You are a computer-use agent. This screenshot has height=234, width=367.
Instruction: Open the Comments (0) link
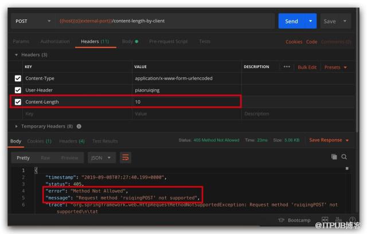coord(336,42)
